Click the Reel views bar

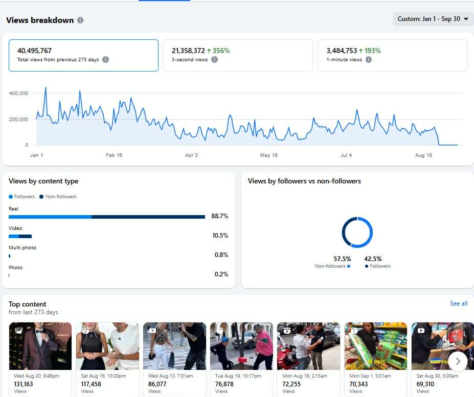click(x=107, y=217)
